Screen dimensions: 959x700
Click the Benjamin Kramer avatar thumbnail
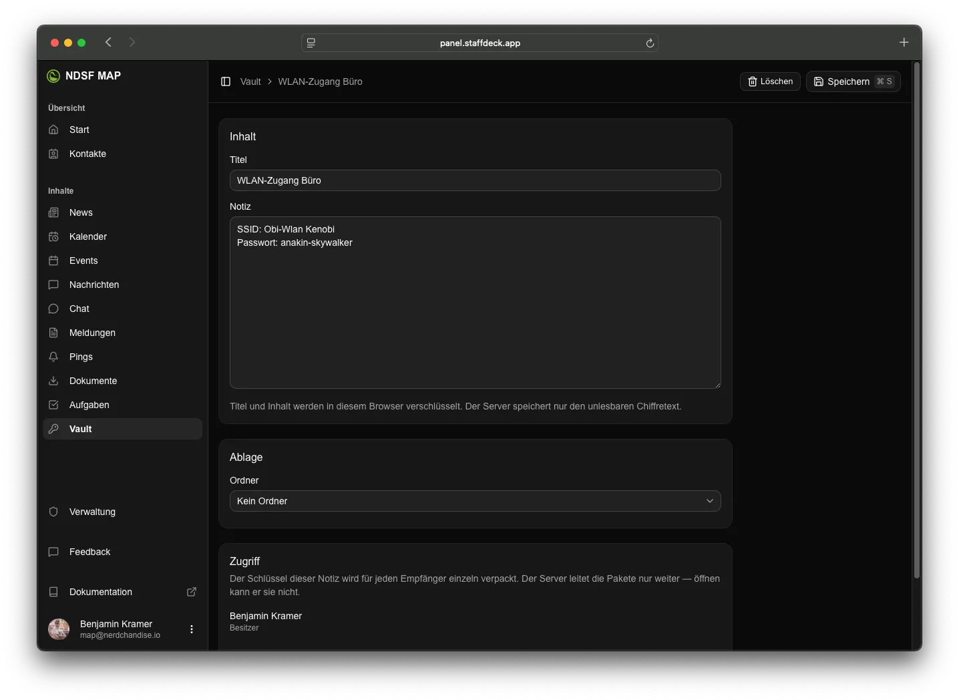[x=59, y=629]
